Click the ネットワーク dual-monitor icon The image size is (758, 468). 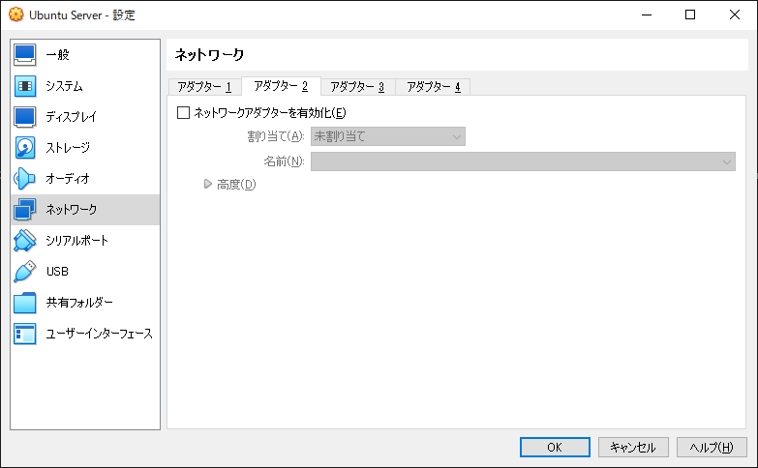click(x=24, y=210)
